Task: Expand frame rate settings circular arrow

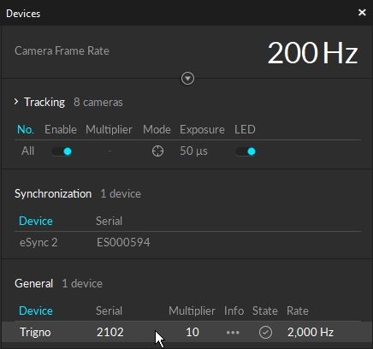Action: (187, 78)
